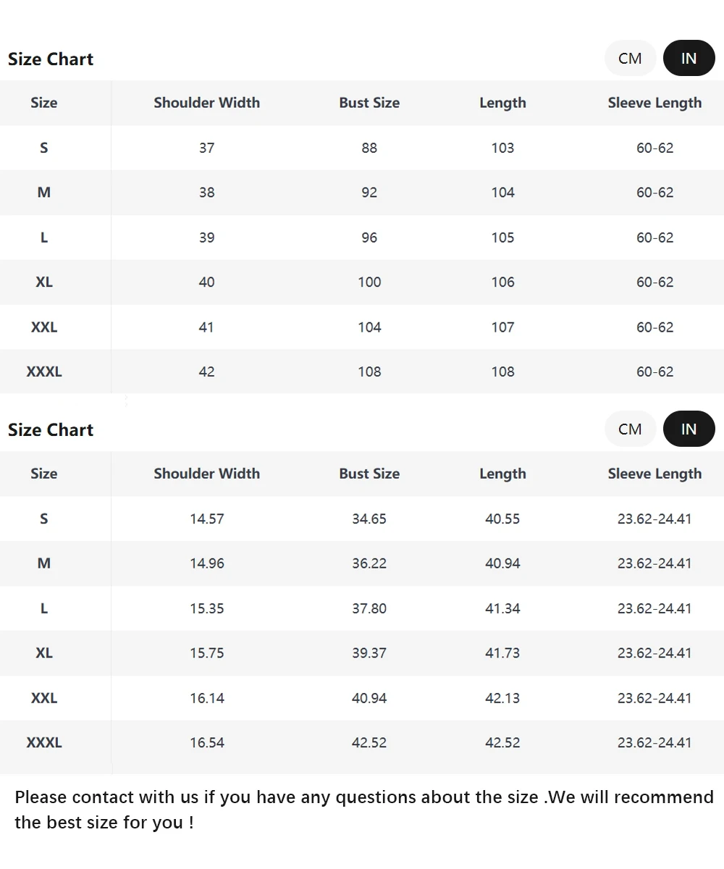Switch the first size chart to CM

pos(630,58)
